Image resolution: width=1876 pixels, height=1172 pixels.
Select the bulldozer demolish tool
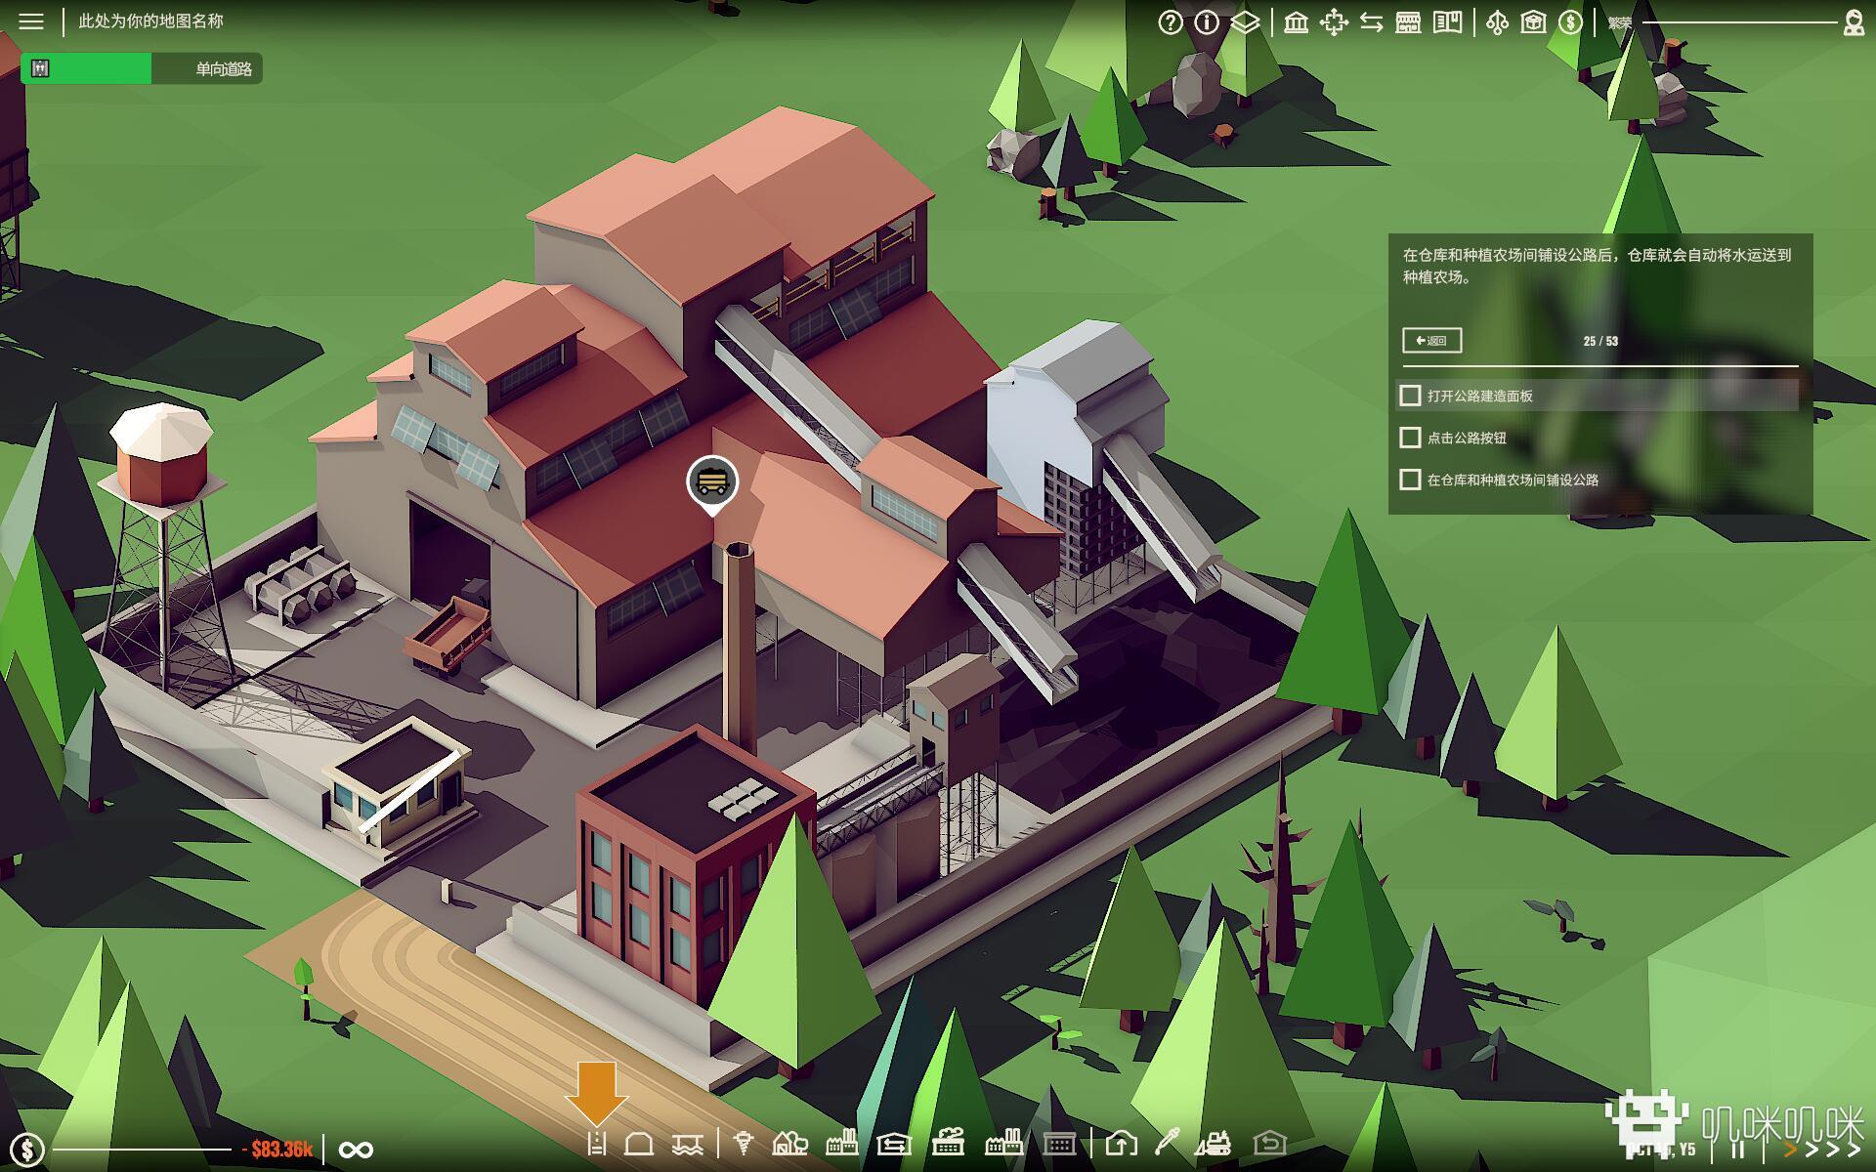point(1214,1143)
